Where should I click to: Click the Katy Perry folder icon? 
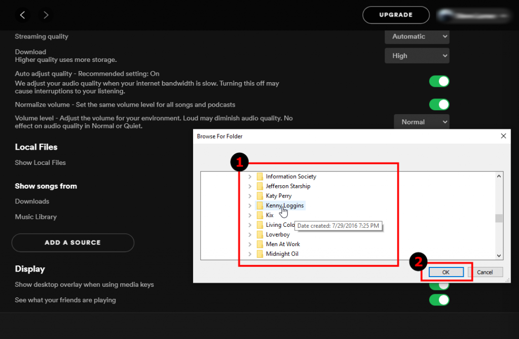click(260, 196)
